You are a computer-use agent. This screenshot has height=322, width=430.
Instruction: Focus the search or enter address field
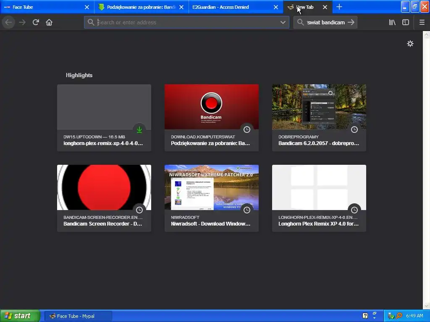coord(186,22)
